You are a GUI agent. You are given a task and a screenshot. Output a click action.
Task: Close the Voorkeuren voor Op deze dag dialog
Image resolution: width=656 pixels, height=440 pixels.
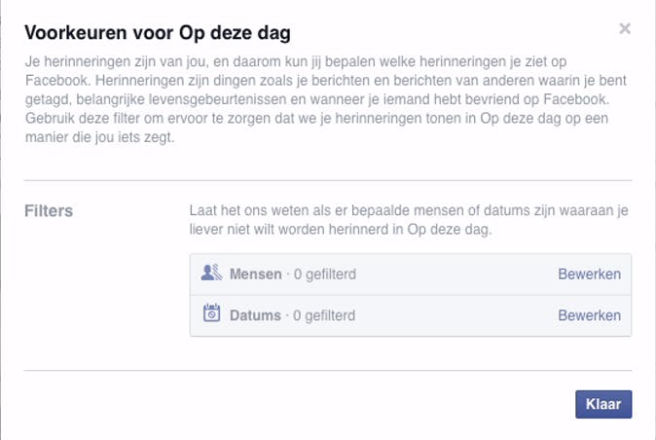coord(625,29)
